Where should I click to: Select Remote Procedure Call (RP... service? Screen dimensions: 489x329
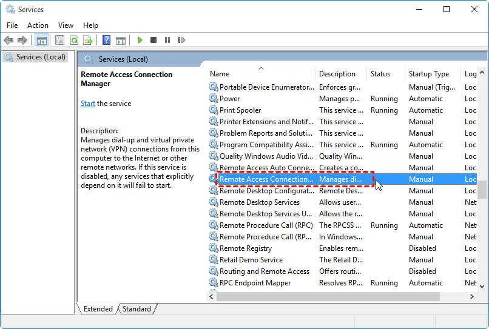point(265,237)
